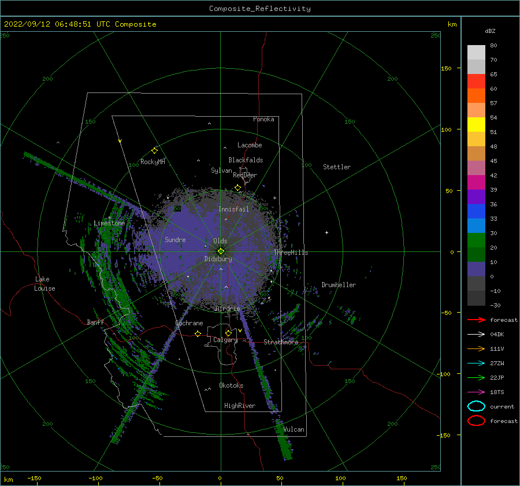This screenshot has width=520, height=486.
Task: Click the 'current' legend text
Action: pyautogui.click(x=502, y=406)
